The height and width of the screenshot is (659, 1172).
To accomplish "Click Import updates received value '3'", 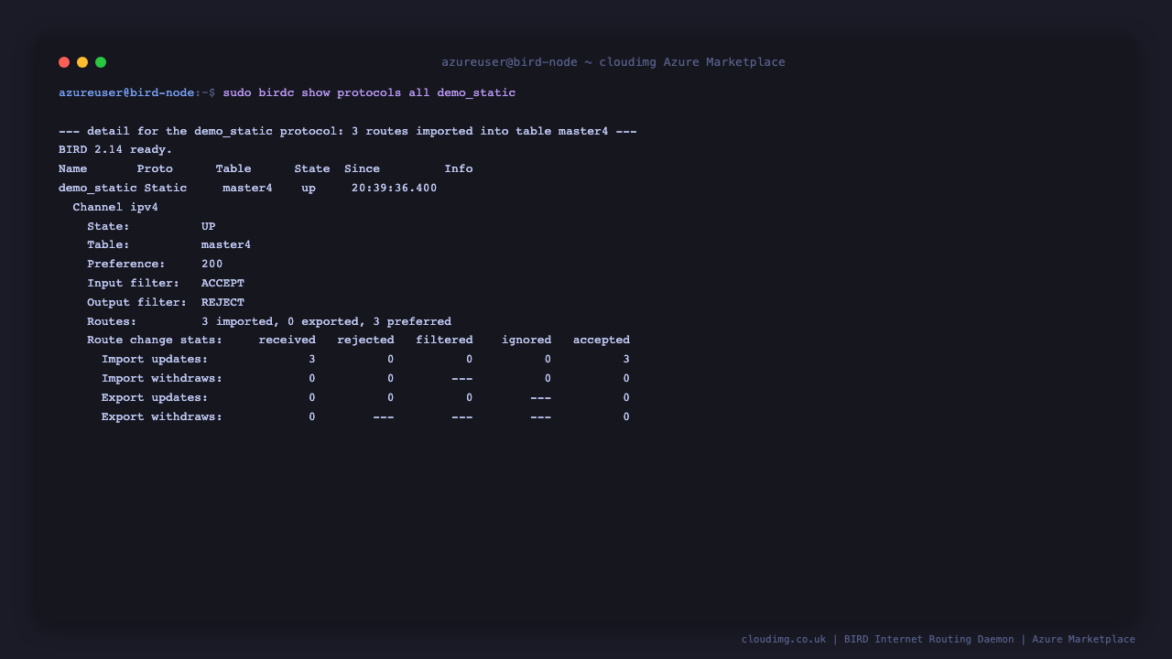I will [x=312, y=359].
